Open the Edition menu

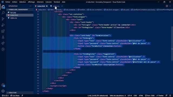15,2
